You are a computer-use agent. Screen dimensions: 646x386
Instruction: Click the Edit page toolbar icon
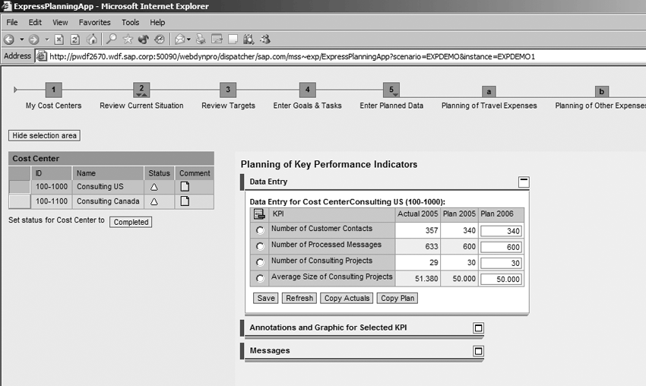coord(217,40)
